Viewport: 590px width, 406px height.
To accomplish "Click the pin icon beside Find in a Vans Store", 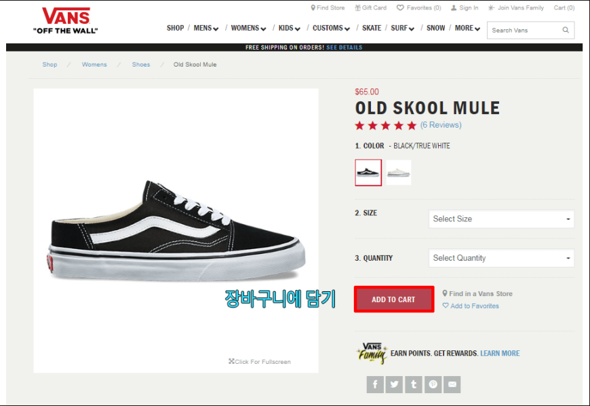I will tap(445, 293).
